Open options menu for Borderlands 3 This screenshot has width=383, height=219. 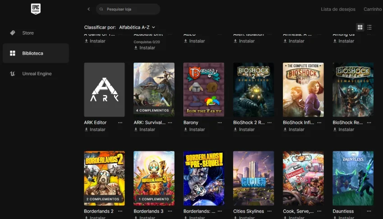(170, 211)
